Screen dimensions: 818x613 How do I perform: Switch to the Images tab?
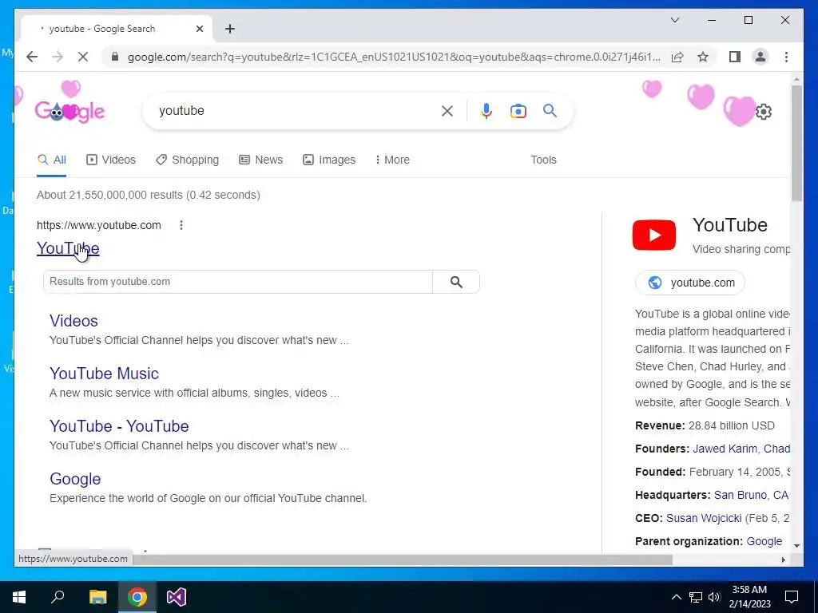329,160
